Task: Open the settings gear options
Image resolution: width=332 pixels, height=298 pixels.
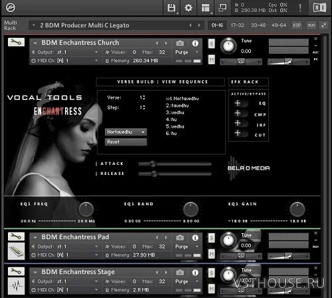Action: point(189,8)
